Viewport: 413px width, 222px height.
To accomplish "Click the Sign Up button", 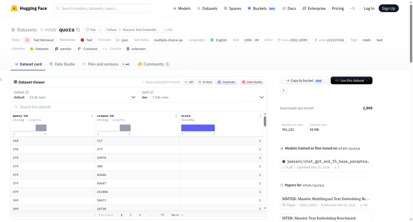I will click(x=388, y=8).
